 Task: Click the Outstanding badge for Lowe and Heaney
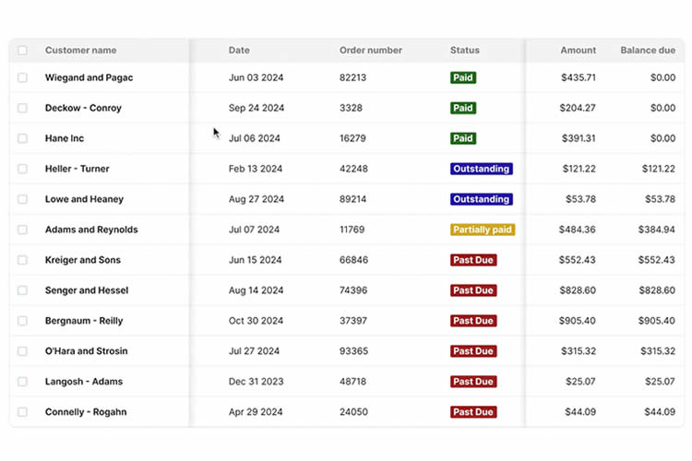pyautogui.click(x=481, y=199)
